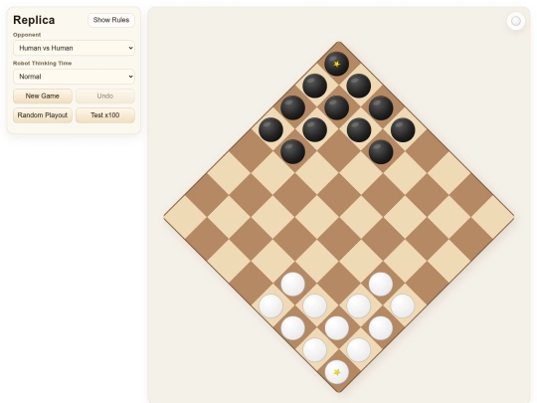Select the leftmost black piece on board

pyautogui.click(x=270, y=130)
